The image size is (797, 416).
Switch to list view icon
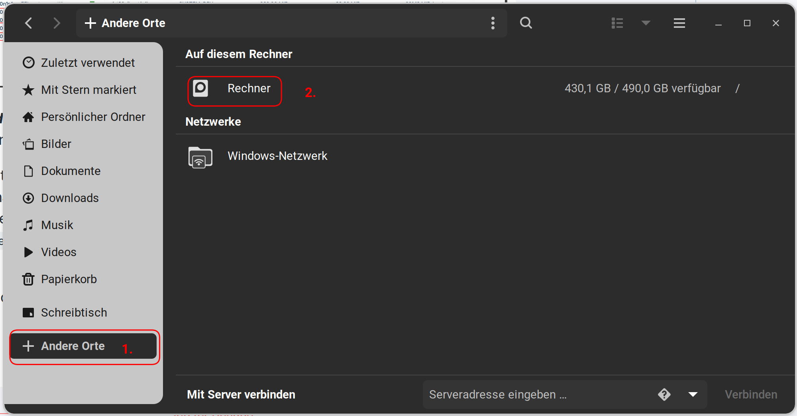click(x=617, y=23)
